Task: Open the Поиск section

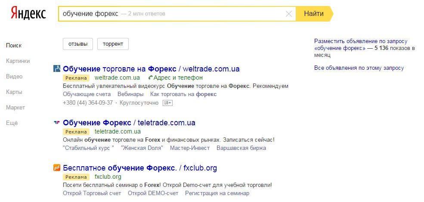Action: (14, 45)
